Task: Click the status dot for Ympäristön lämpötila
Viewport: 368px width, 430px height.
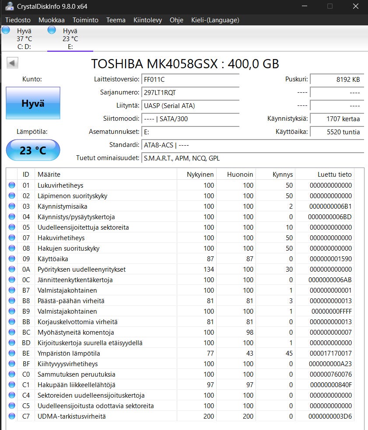Action: tap(12, 353)
